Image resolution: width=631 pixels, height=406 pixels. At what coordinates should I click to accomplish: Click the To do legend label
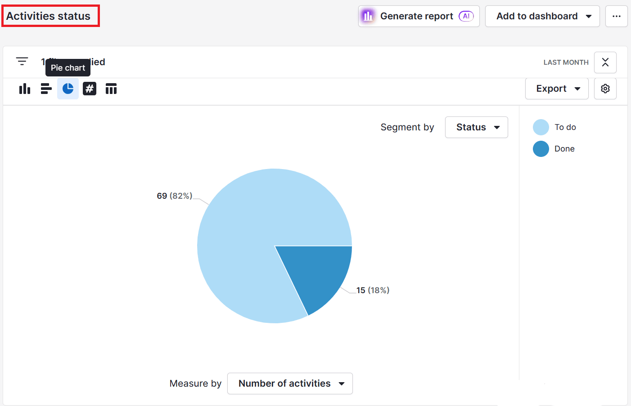[565, 127]
